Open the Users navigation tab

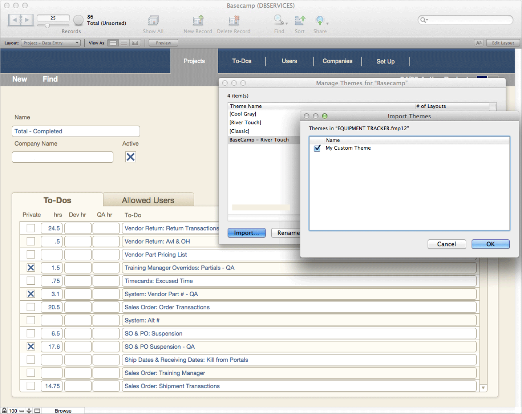pyautogui.click(x=290, y=61)
